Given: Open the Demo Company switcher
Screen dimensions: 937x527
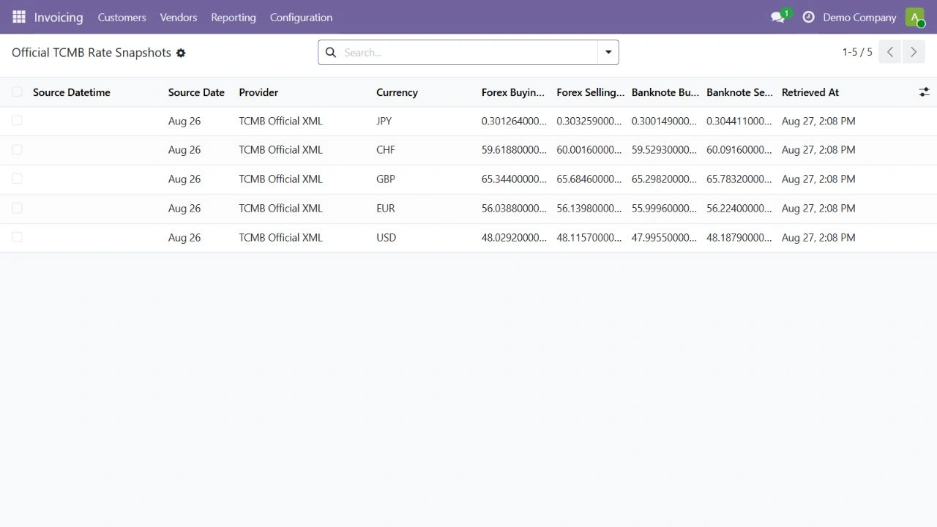Looking at the screenshot, I should 859,17.
